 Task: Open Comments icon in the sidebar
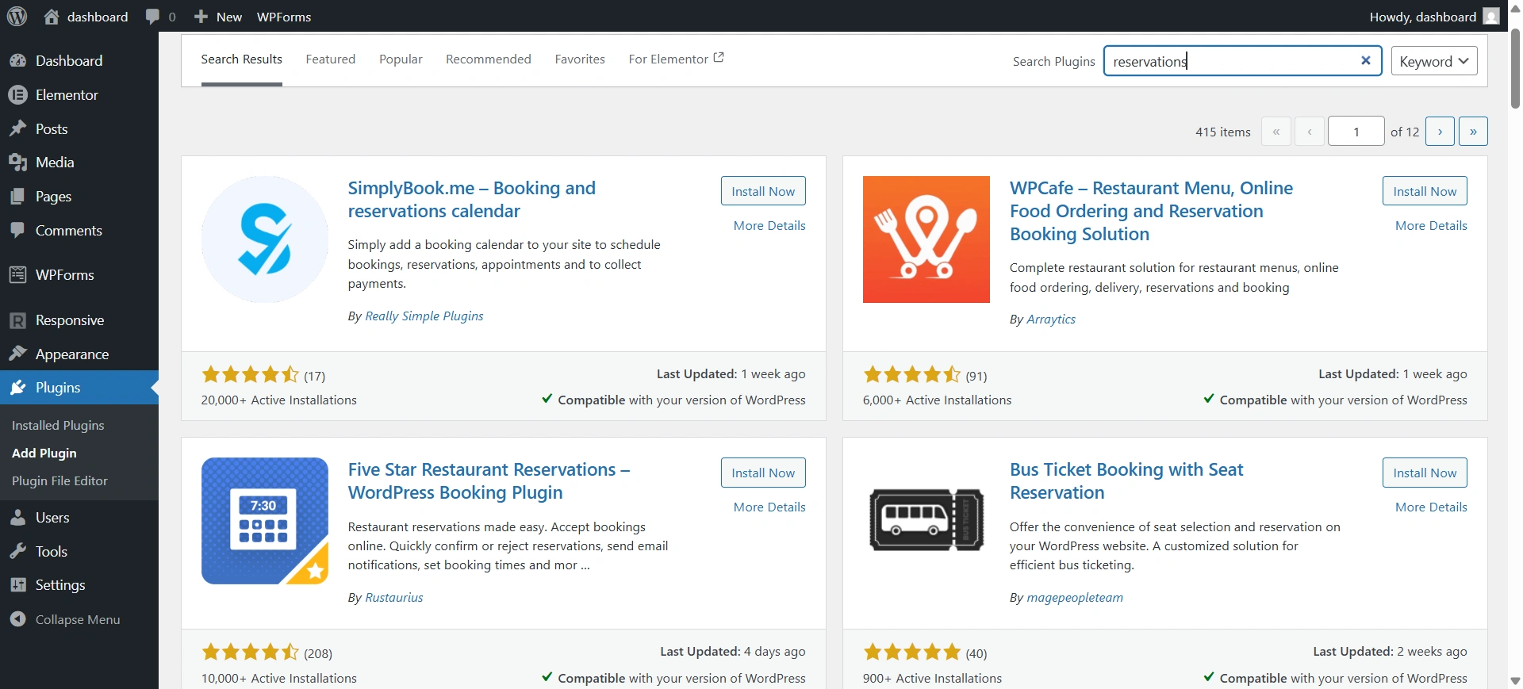click(17, 231)
